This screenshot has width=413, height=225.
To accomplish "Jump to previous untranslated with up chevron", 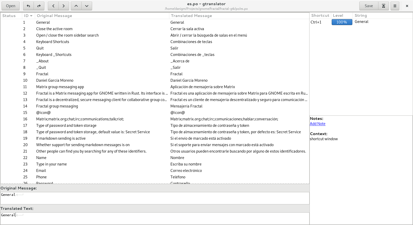I will 76,6.
